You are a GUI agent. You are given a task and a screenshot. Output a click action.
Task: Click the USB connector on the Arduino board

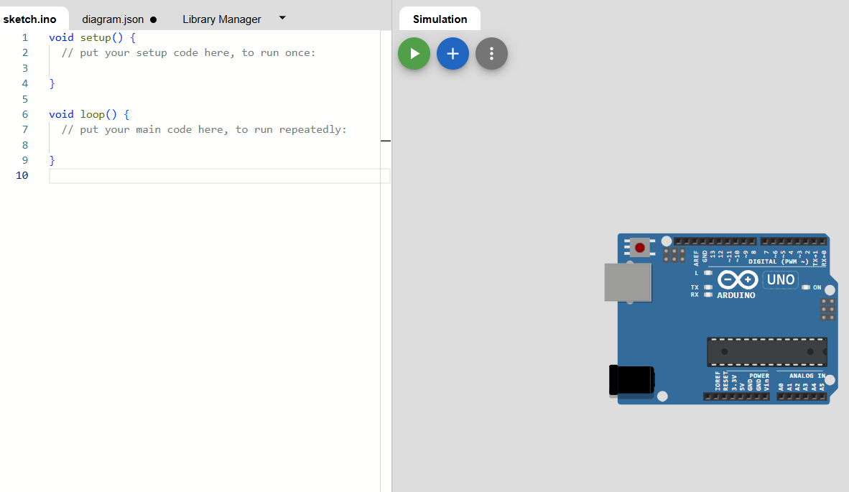coord(628,282)
